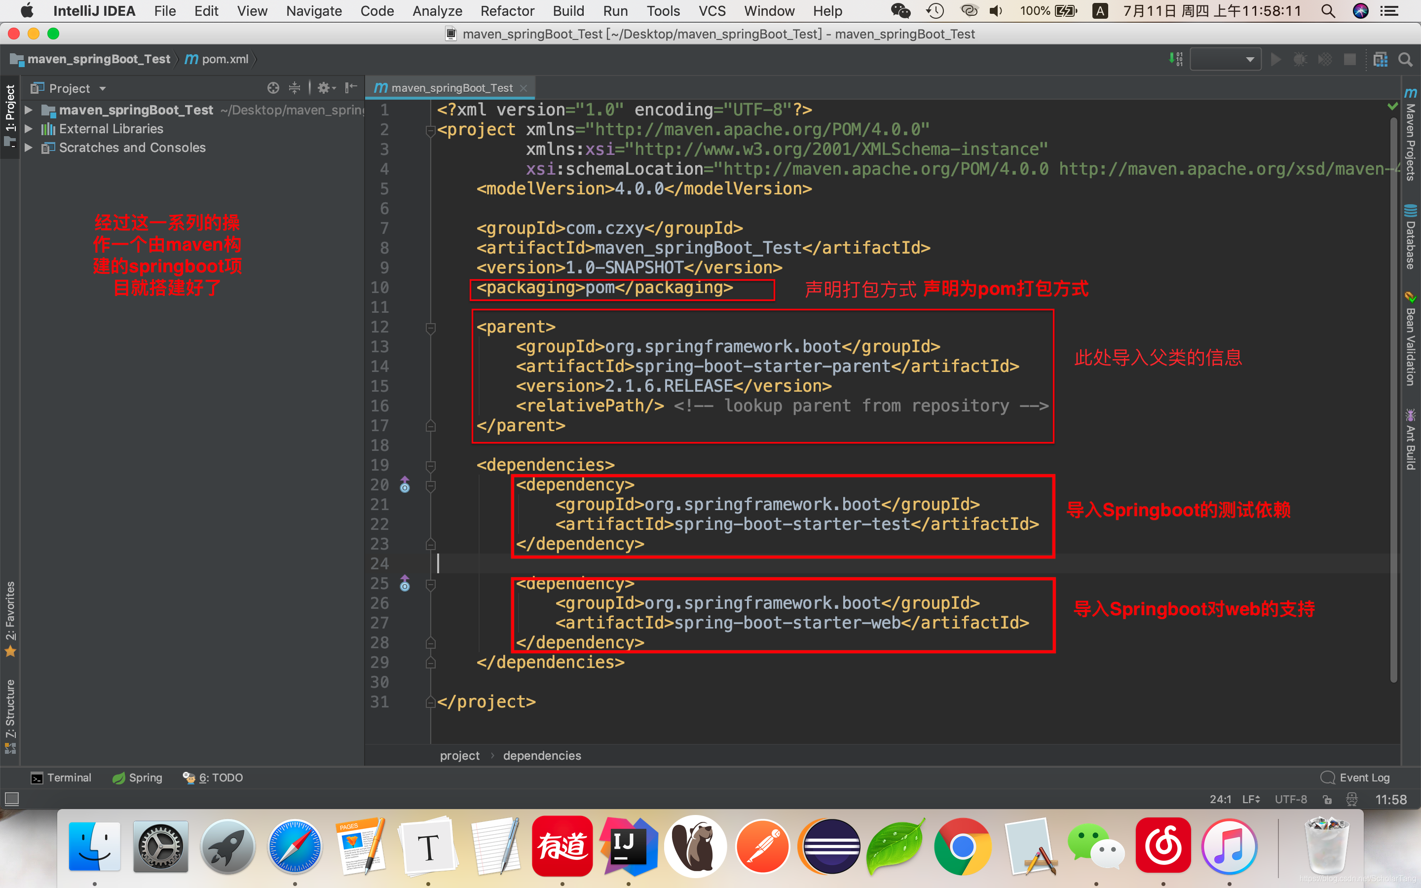Click the locate/scroll from source target icon
The height and width of the screenshot is (888, 1421).
[273, 88]
